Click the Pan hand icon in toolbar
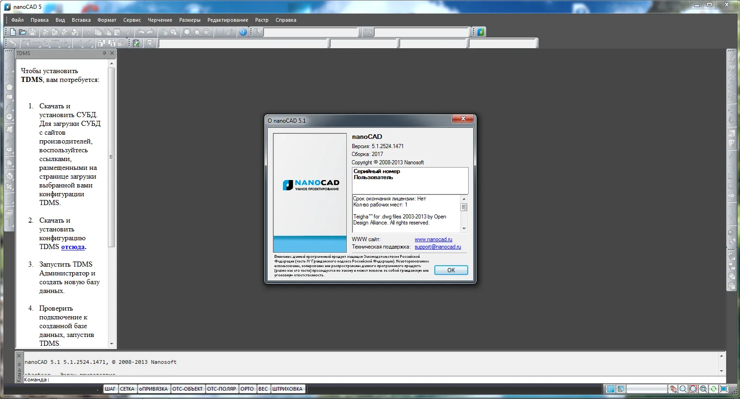This screenshot has height=399, width=740. (164, 32)
